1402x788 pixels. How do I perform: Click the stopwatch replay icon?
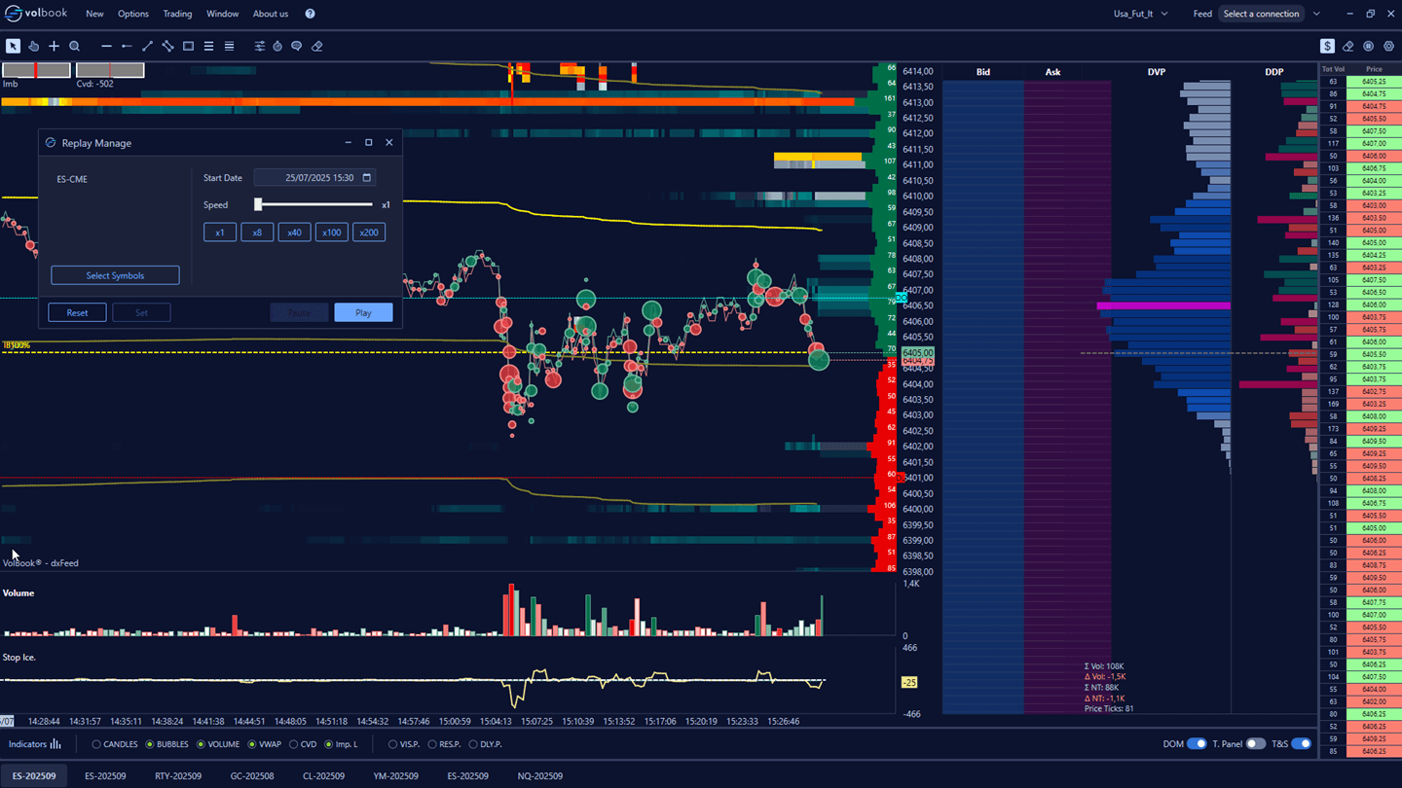click(x=277, y=46)
